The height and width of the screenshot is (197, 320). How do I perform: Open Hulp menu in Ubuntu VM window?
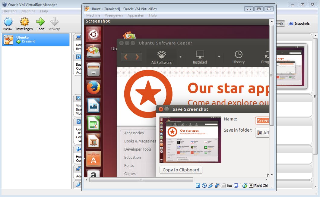coord(153,15)
